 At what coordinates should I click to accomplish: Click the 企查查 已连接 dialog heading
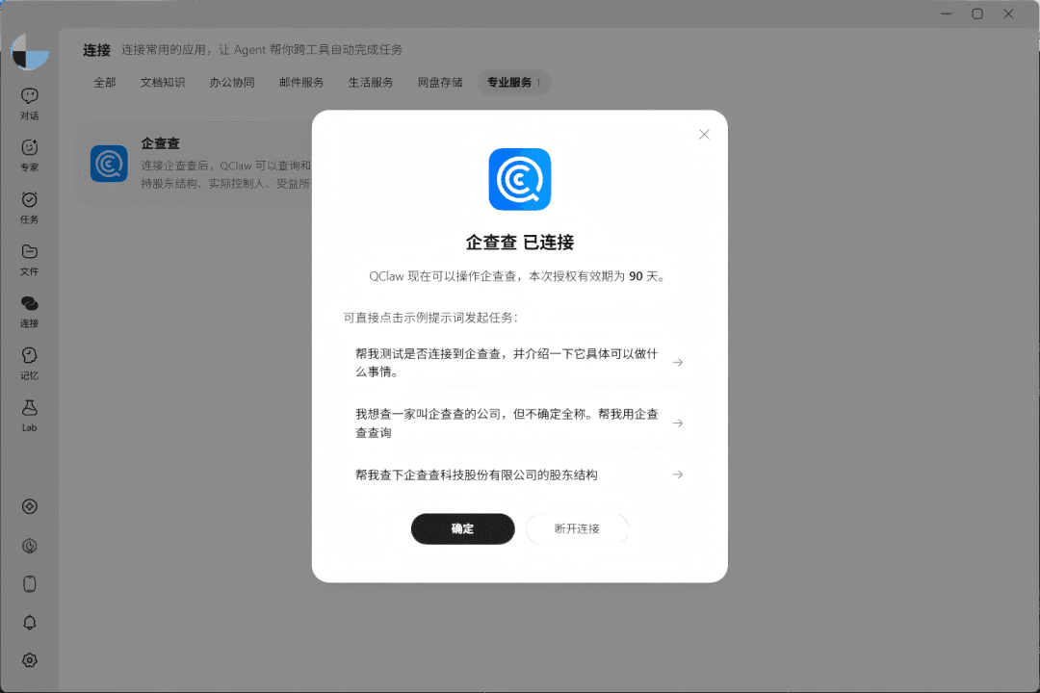pos(520,243)
